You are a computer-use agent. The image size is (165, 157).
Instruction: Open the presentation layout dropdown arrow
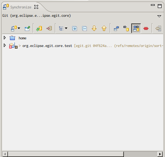(x=66, y=28)
